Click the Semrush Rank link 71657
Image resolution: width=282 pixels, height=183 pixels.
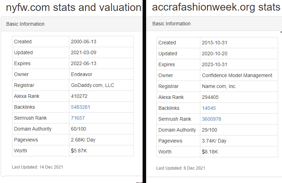pyautogui.click(x=78, y=118)
